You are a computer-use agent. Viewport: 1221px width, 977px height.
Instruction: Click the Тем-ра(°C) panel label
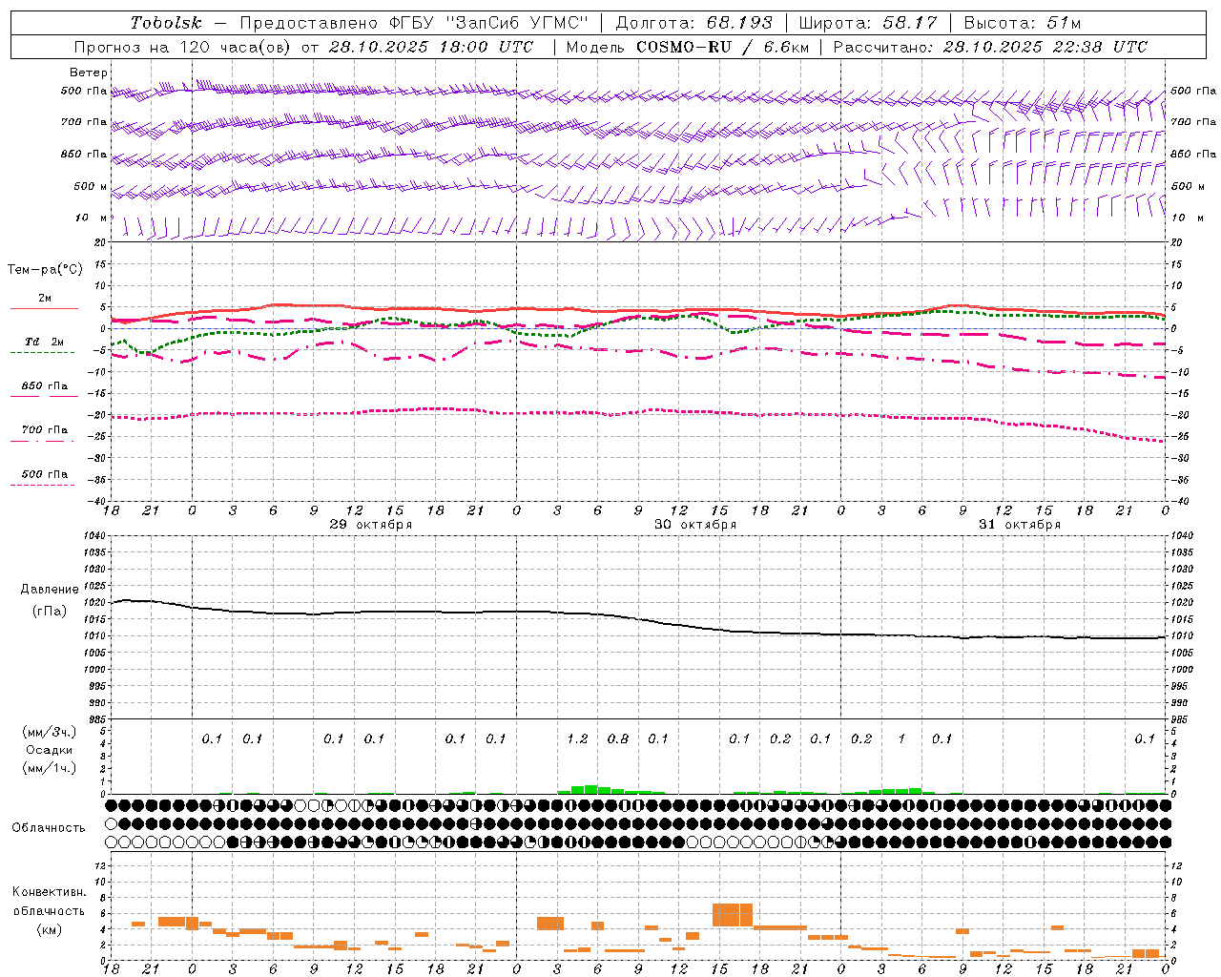click(x=45, y=270)
